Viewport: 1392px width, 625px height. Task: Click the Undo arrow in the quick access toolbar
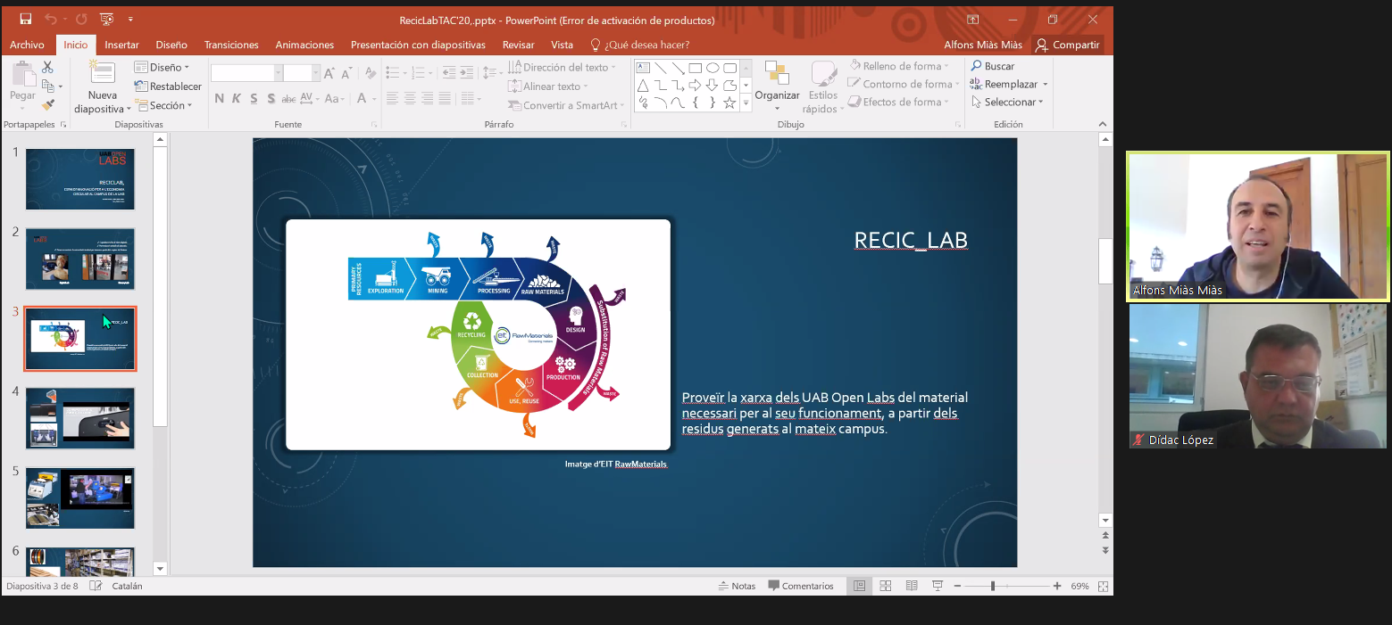50,19
